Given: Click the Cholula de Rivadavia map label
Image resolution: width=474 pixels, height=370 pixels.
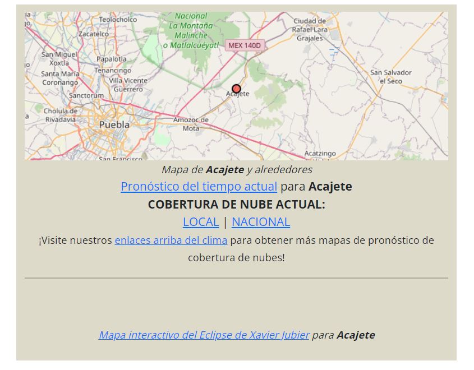Looking at the screenshot, I should [x=61, y=115].
